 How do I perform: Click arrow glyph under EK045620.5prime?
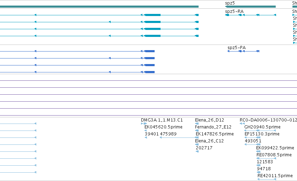coord(146,131)
